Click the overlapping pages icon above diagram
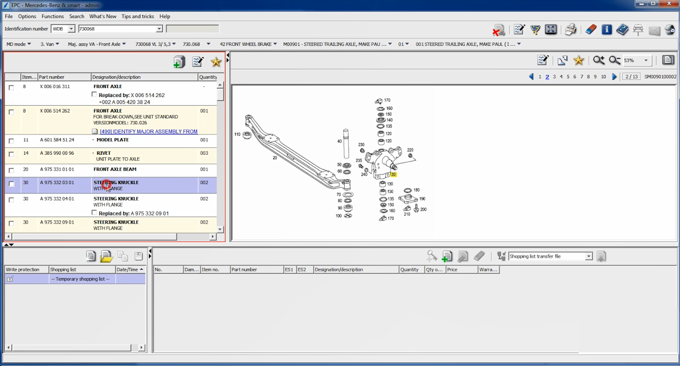Screen dimensions: 680x366 click(563, 60)
